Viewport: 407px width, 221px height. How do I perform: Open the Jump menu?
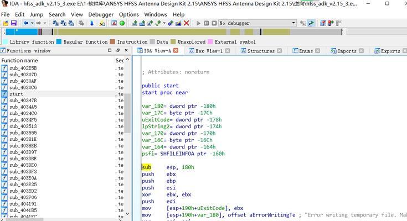37,14
